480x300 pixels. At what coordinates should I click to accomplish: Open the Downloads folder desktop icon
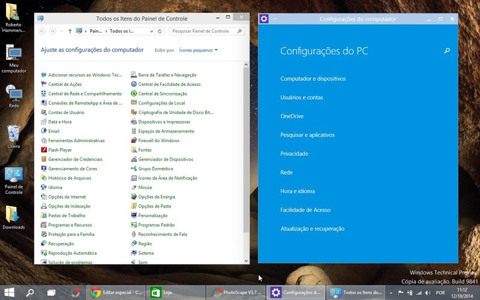tap(13, 218)
